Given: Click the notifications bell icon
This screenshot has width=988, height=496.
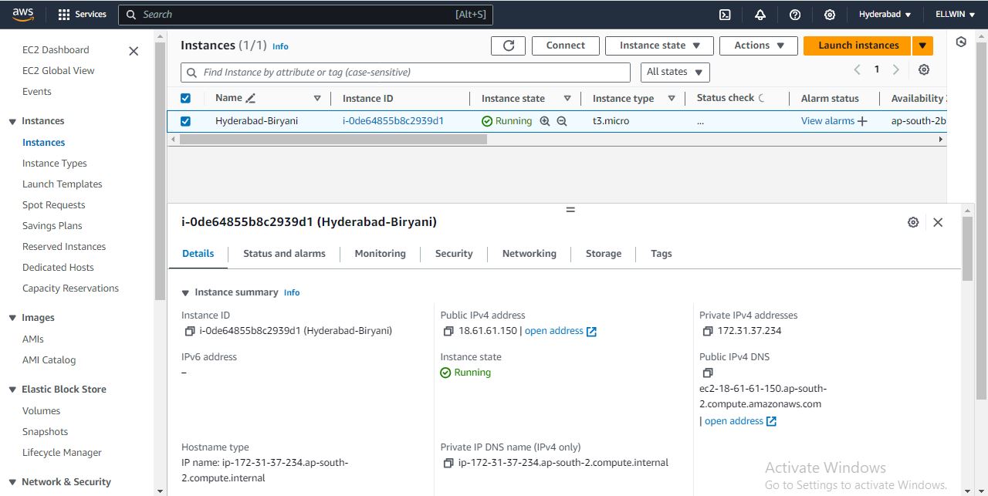Looking at the screenshot, I should pos(760,15).
